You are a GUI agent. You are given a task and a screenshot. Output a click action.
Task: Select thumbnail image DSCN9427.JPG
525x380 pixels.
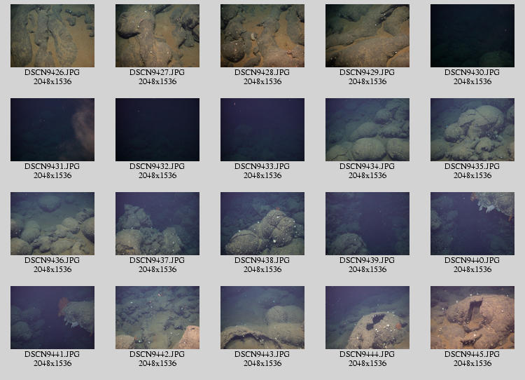157,36
